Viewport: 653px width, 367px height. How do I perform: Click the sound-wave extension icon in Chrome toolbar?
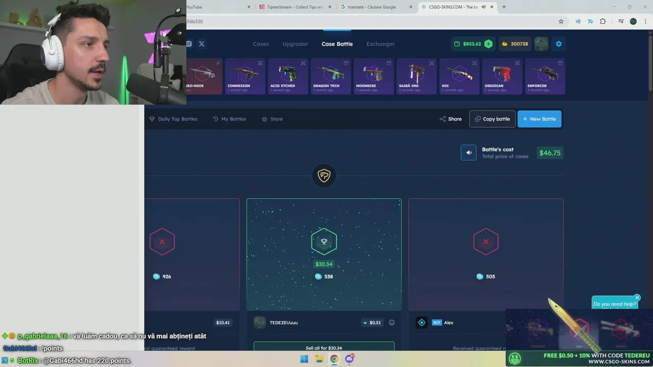[x=578, y=21]
